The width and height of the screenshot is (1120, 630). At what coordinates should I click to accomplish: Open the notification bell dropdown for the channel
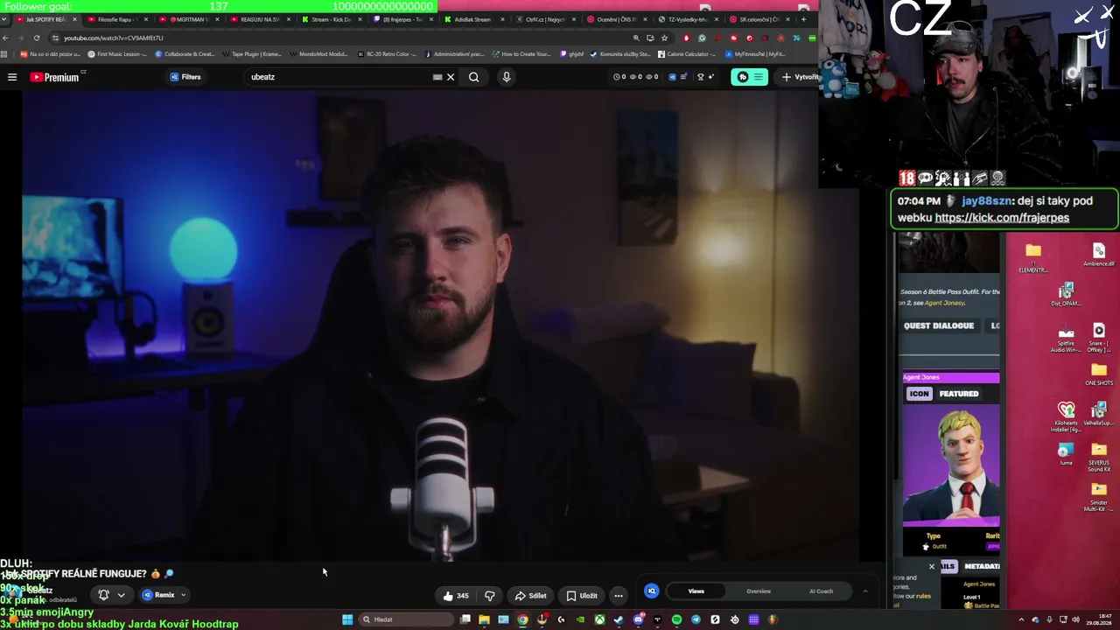coord(111,595)
